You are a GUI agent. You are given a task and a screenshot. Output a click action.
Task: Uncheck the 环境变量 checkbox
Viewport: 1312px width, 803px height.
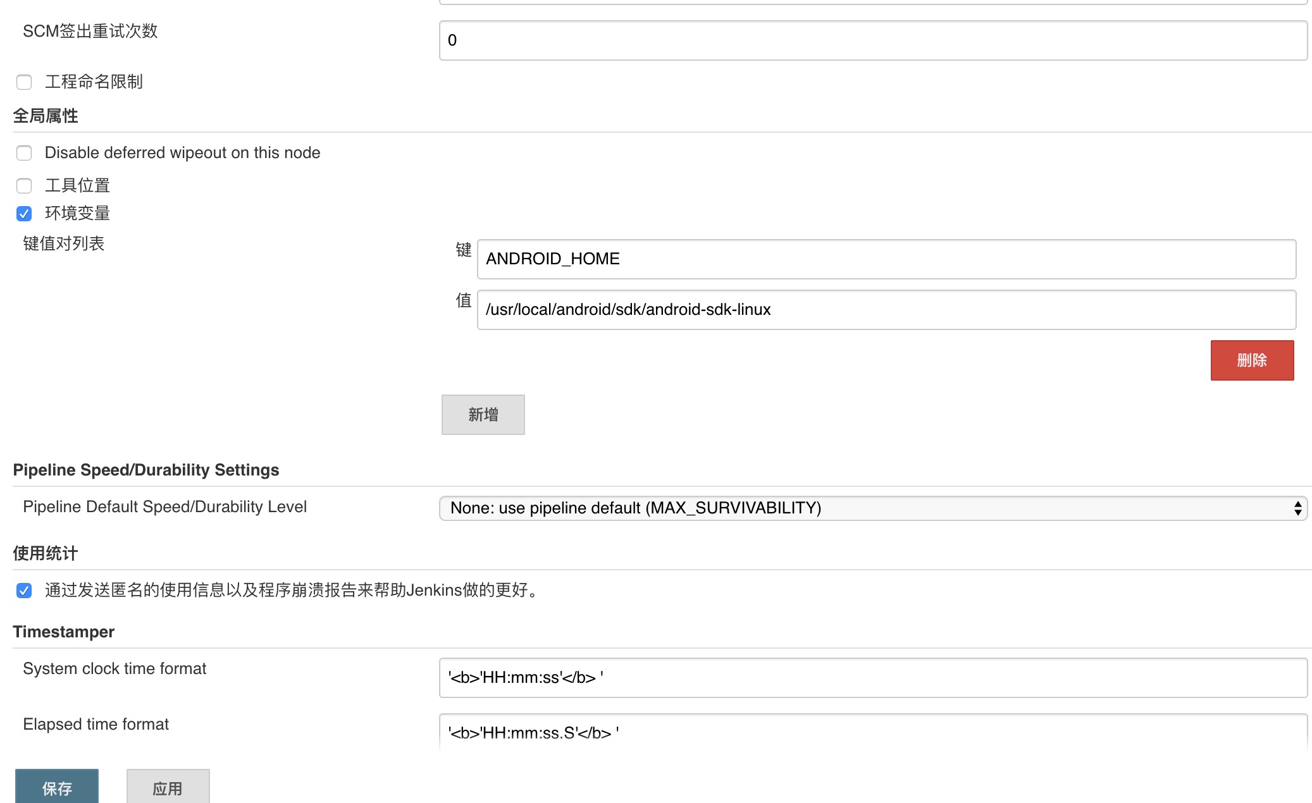pos(24,214)
